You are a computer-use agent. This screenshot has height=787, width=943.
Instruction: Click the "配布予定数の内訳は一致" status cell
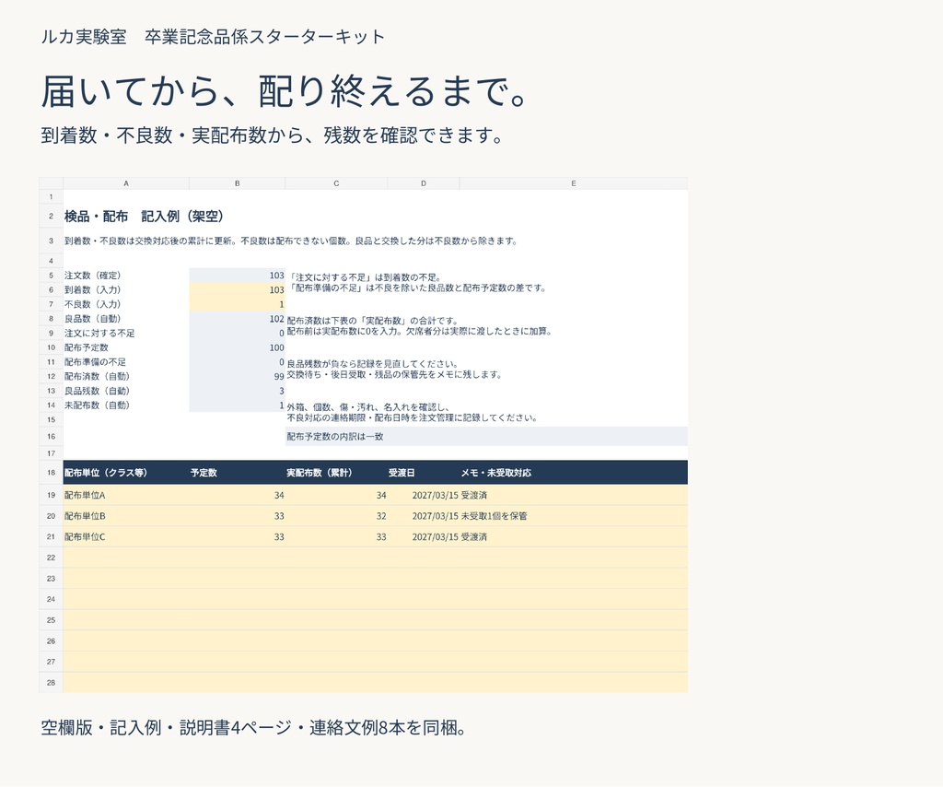pyautogui.click(x=486, y=436)
